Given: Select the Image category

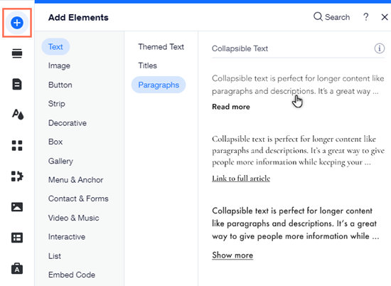Looking at the screenshot, I should point(59,65).
